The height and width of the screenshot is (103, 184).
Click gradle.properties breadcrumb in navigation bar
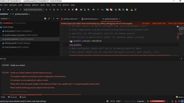[x=22, y=14]
